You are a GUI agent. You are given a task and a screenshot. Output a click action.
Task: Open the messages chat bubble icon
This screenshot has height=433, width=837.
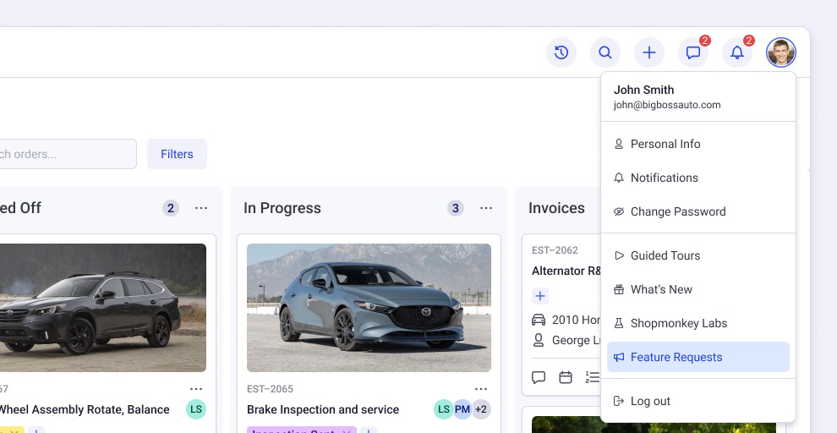pyautogui.click(x=693, y=52)
